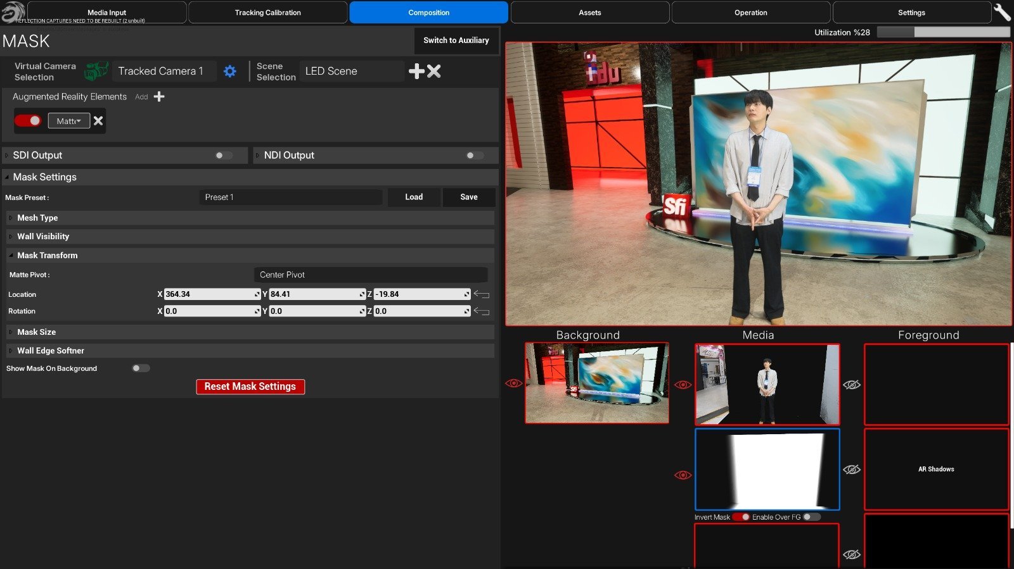Click the green virtual camera icon
The image size is (1014, 569).
pos(96,71)
